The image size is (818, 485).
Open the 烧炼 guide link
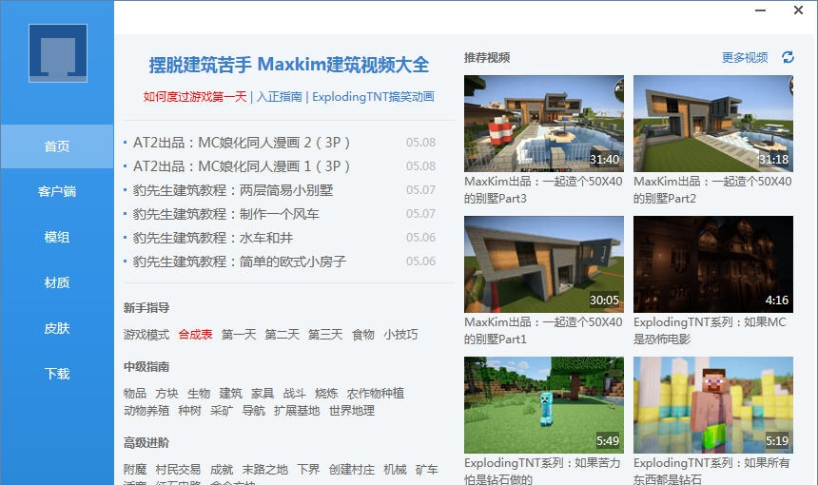(x=326, y=393)
